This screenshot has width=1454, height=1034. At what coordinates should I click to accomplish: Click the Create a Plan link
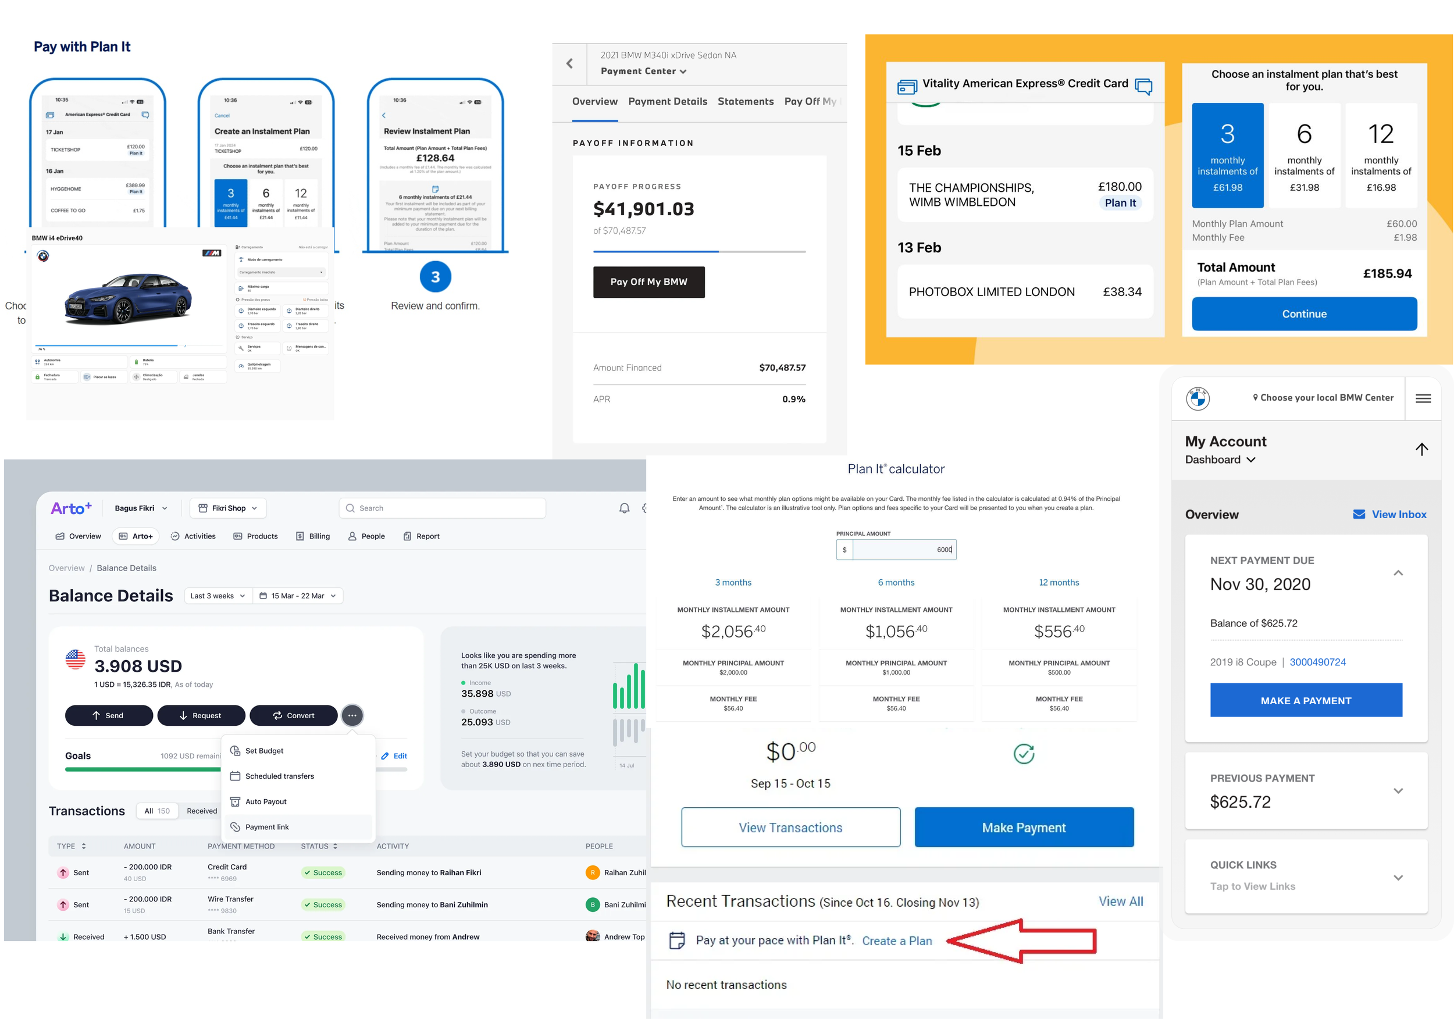(x=896, y=940)
